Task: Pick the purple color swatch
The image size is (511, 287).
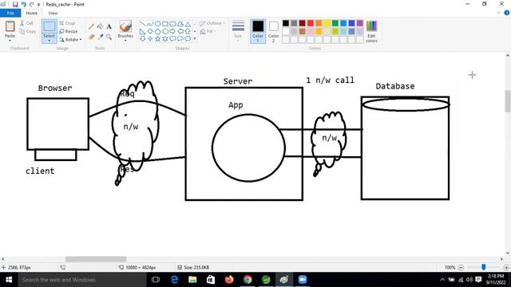Action: pyautogui.click(x=360, y=23)
